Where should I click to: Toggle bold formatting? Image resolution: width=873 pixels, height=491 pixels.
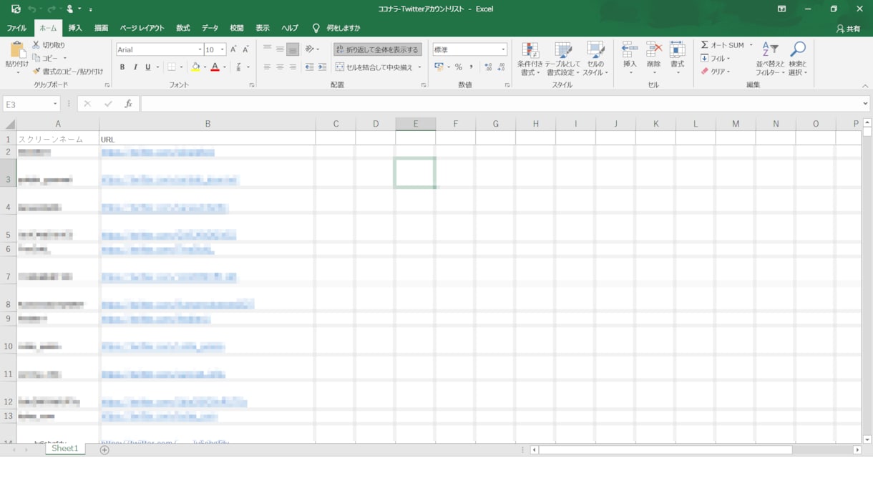[122, 67]
